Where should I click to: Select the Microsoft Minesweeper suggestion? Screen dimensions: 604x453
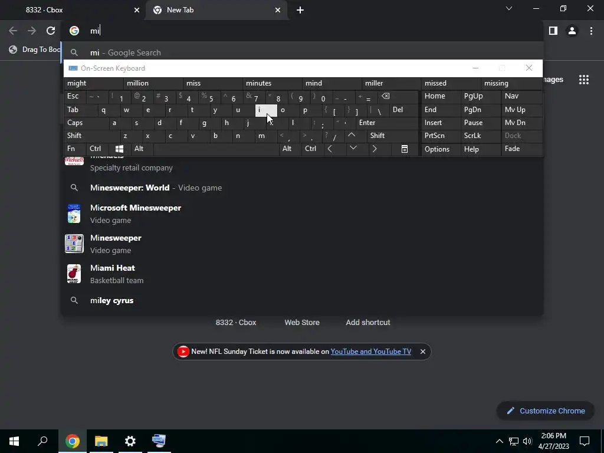pyautogui.click(x=303, y=214)
